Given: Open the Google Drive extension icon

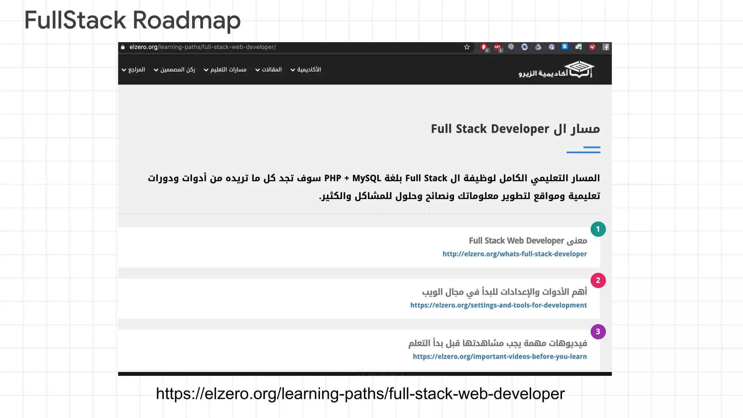Looking at the screenshot, I should pyautogui.click(x=538, y=47).
